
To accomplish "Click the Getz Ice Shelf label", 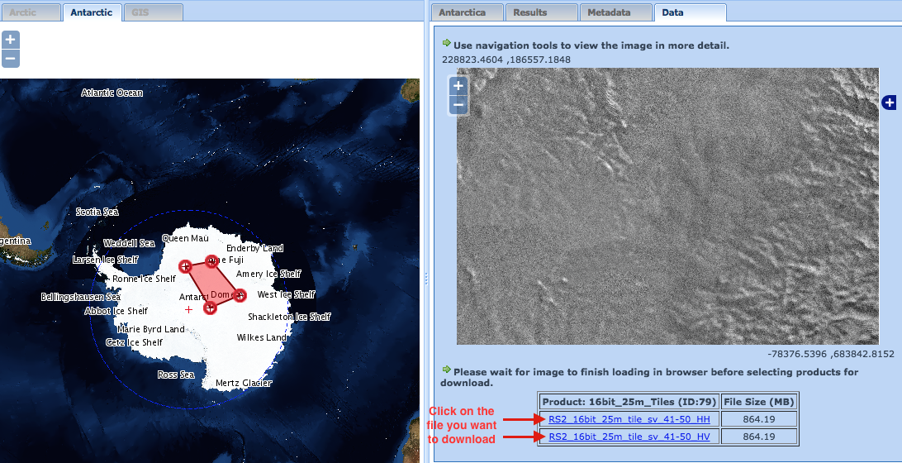I will [x=134, y=342].
